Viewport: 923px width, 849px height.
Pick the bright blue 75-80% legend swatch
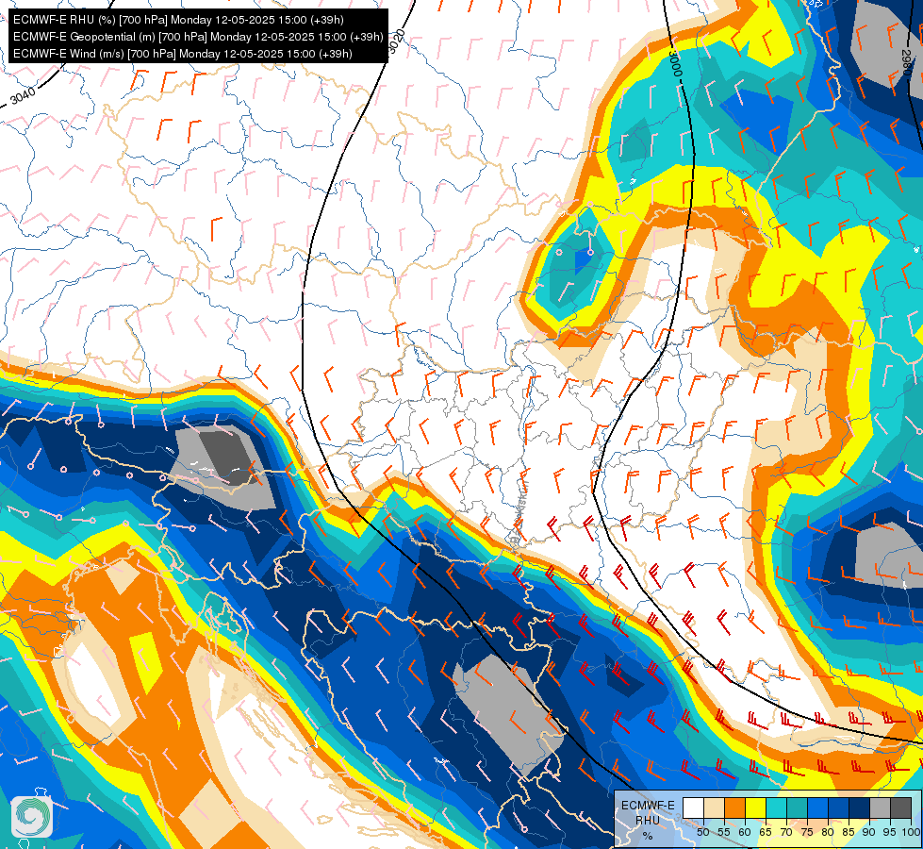[818, 807]
